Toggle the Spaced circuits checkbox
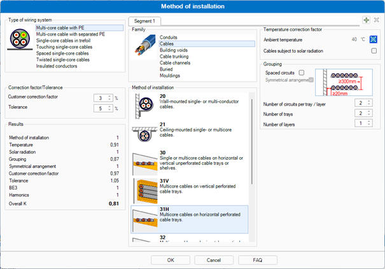Image resolution: width=385 pixels, height=269 pixels. coord(302,72)
